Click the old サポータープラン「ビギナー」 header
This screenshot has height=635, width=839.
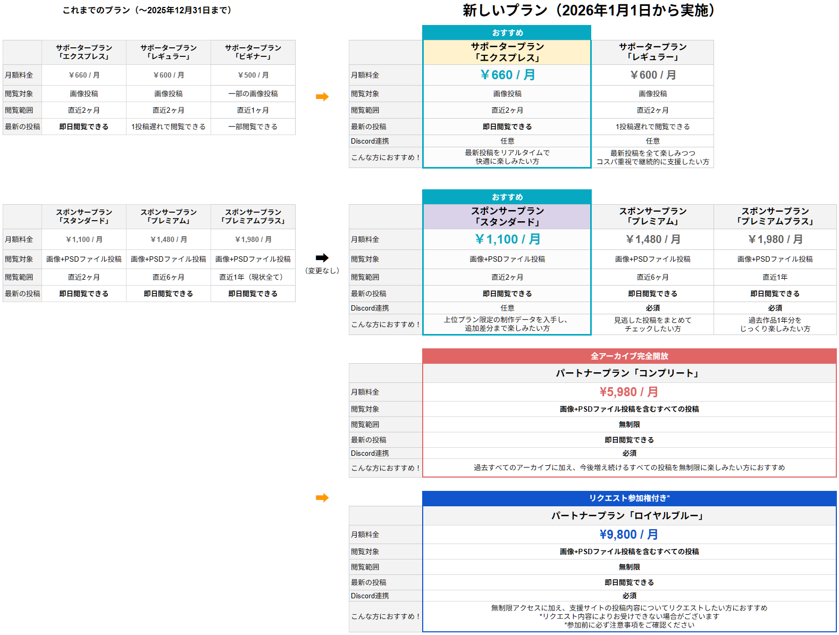coord(253,52)
